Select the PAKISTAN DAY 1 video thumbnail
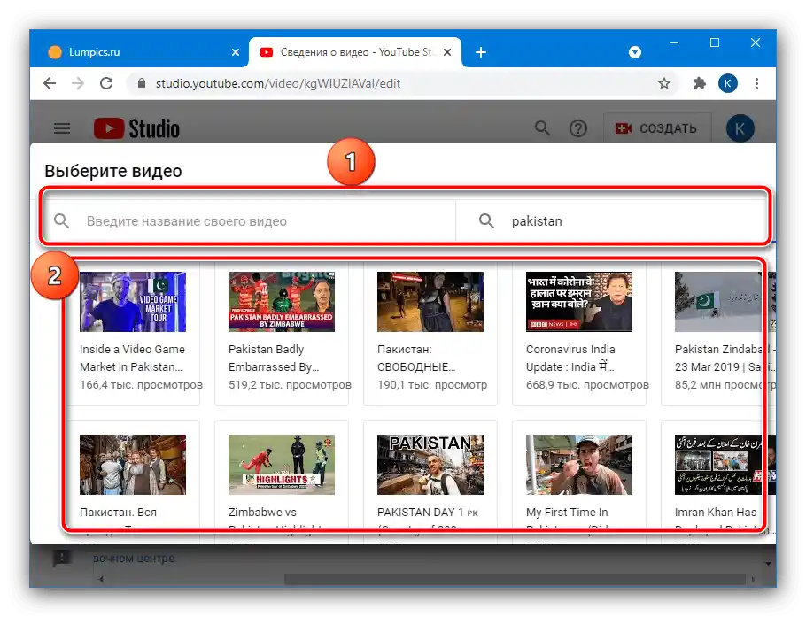The height and width of the screenshot is (617, 806). click(x=430, y=465)
